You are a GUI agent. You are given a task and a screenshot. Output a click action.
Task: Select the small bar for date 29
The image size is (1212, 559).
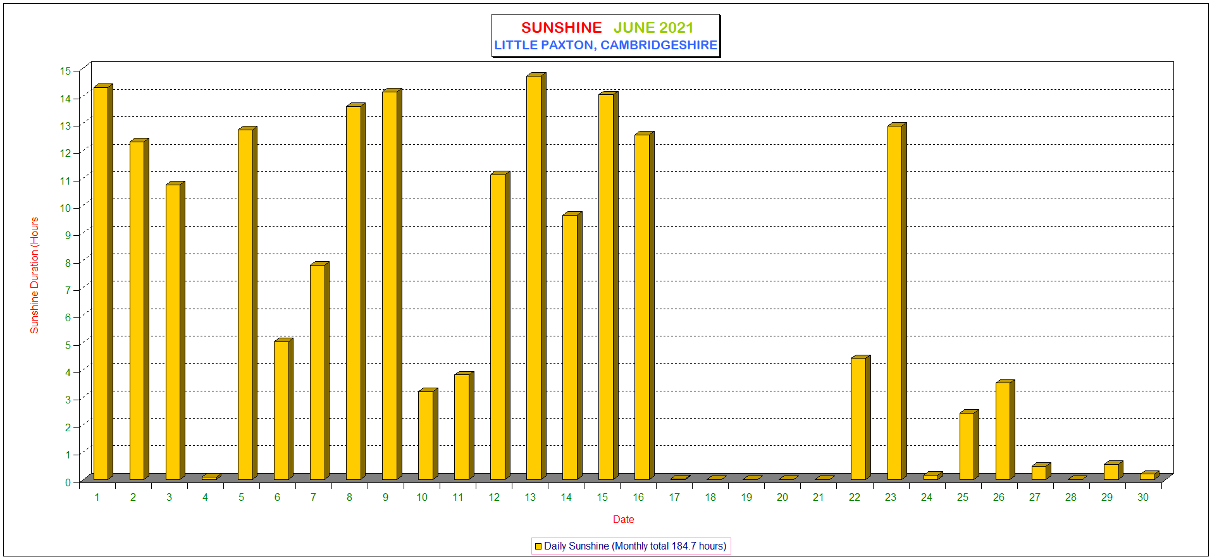coord(1113,470)
